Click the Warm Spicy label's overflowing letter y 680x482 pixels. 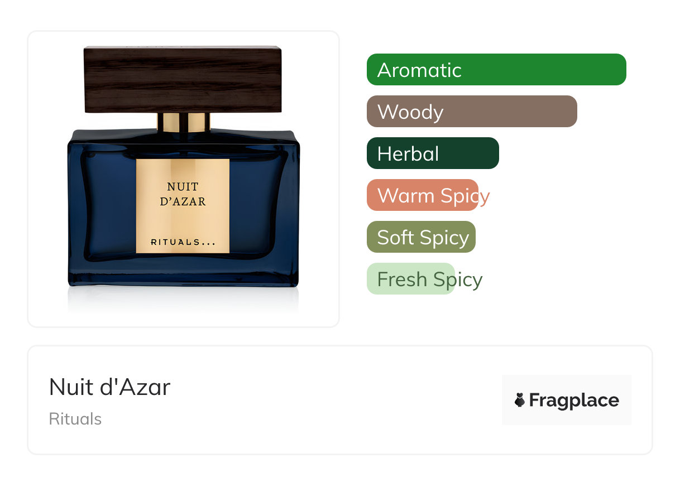pyautogui.click(x=484, y=197)
